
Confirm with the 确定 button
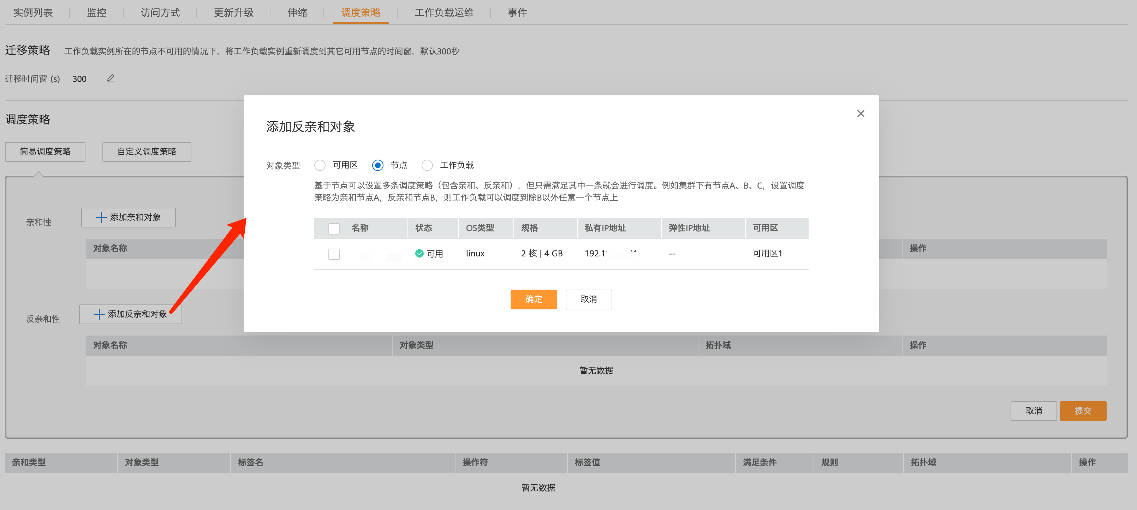click(534, 300)
